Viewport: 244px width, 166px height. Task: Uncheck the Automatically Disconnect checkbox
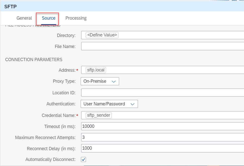tap(83, 159)
